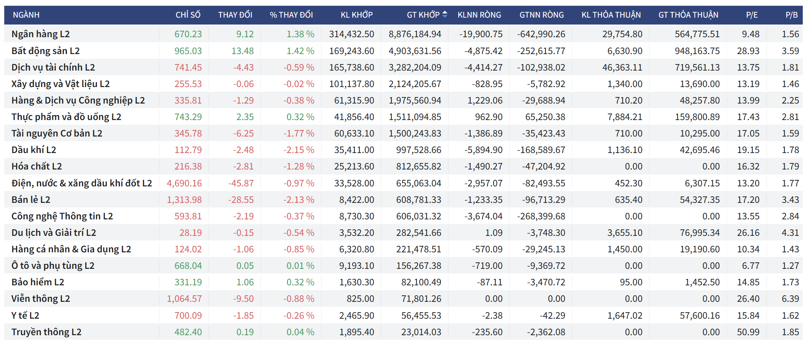Click the THAY ĐỔI column header

pos(235,15)
